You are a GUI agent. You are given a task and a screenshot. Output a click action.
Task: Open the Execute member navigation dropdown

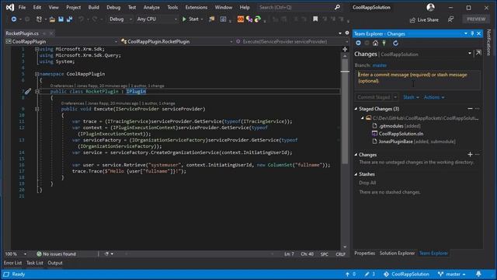(291, 41)
